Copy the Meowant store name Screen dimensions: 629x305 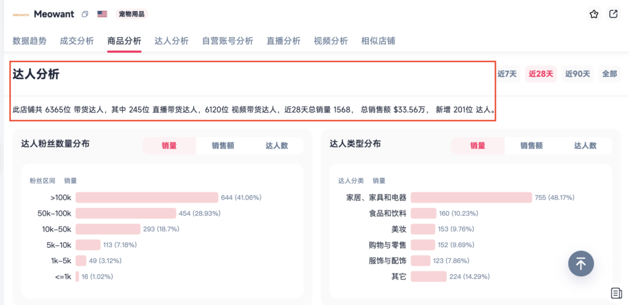85,14
